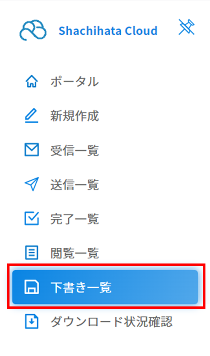210x356 pixels.
Task: Click the download icon for ダウンロード状況確認
Action: [31, 321]
